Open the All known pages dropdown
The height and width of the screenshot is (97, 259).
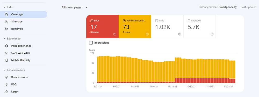[x=75, y=7]
